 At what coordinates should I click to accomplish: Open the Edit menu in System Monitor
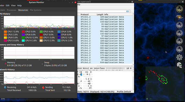[8, 6]
